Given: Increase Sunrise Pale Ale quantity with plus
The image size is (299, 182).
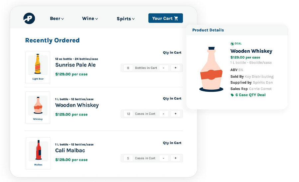Looking at the screenshot, I should click(x=175, y=68).
